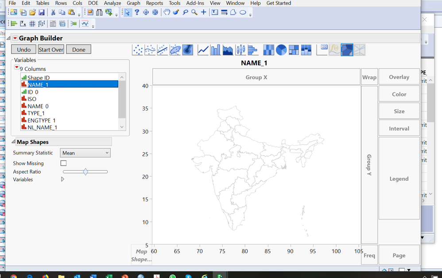
Task: Click the Start Over button
Action: (x=51, y=50)
